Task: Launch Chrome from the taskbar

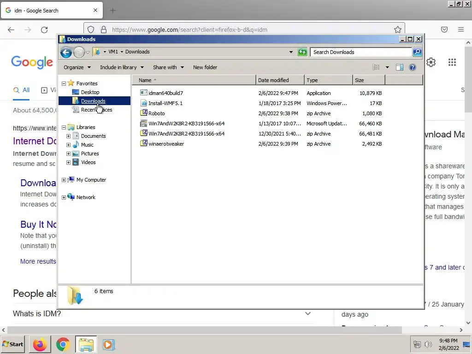Action: coord(63,345)
